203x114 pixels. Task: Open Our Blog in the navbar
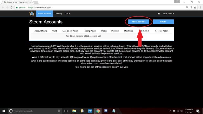click(58, 14)
